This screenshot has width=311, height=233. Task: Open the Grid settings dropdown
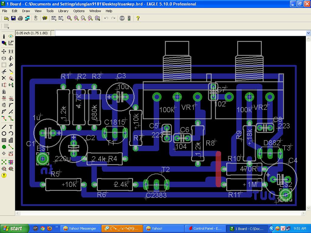[x=6, y=26]
